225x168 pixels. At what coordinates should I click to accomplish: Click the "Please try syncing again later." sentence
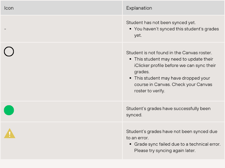165,151
